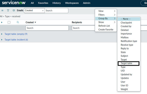Group by Notification type

point(129,41)
